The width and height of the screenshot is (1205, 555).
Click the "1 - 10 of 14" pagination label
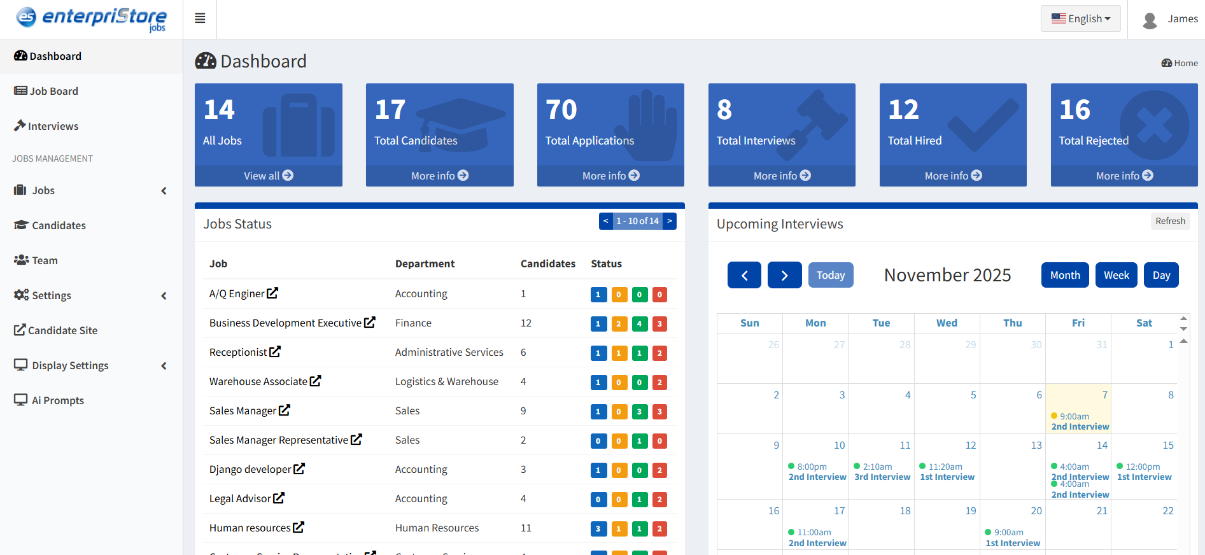tap(637, 221)
